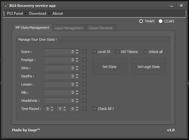Enable the Kills row checkbox
This screenshot has height=140, width=189.
tap(85, 92)
